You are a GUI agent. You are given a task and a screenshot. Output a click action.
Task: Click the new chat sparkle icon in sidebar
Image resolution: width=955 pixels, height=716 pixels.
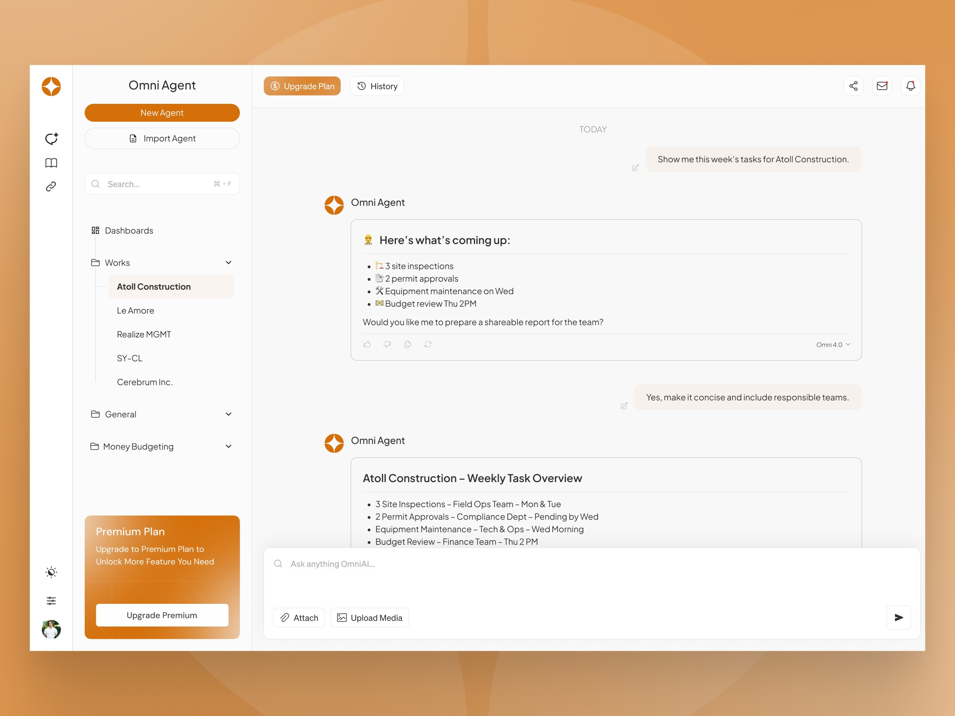click(51, 138)
